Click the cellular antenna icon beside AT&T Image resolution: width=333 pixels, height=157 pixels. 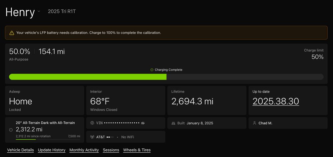[92, 137]
